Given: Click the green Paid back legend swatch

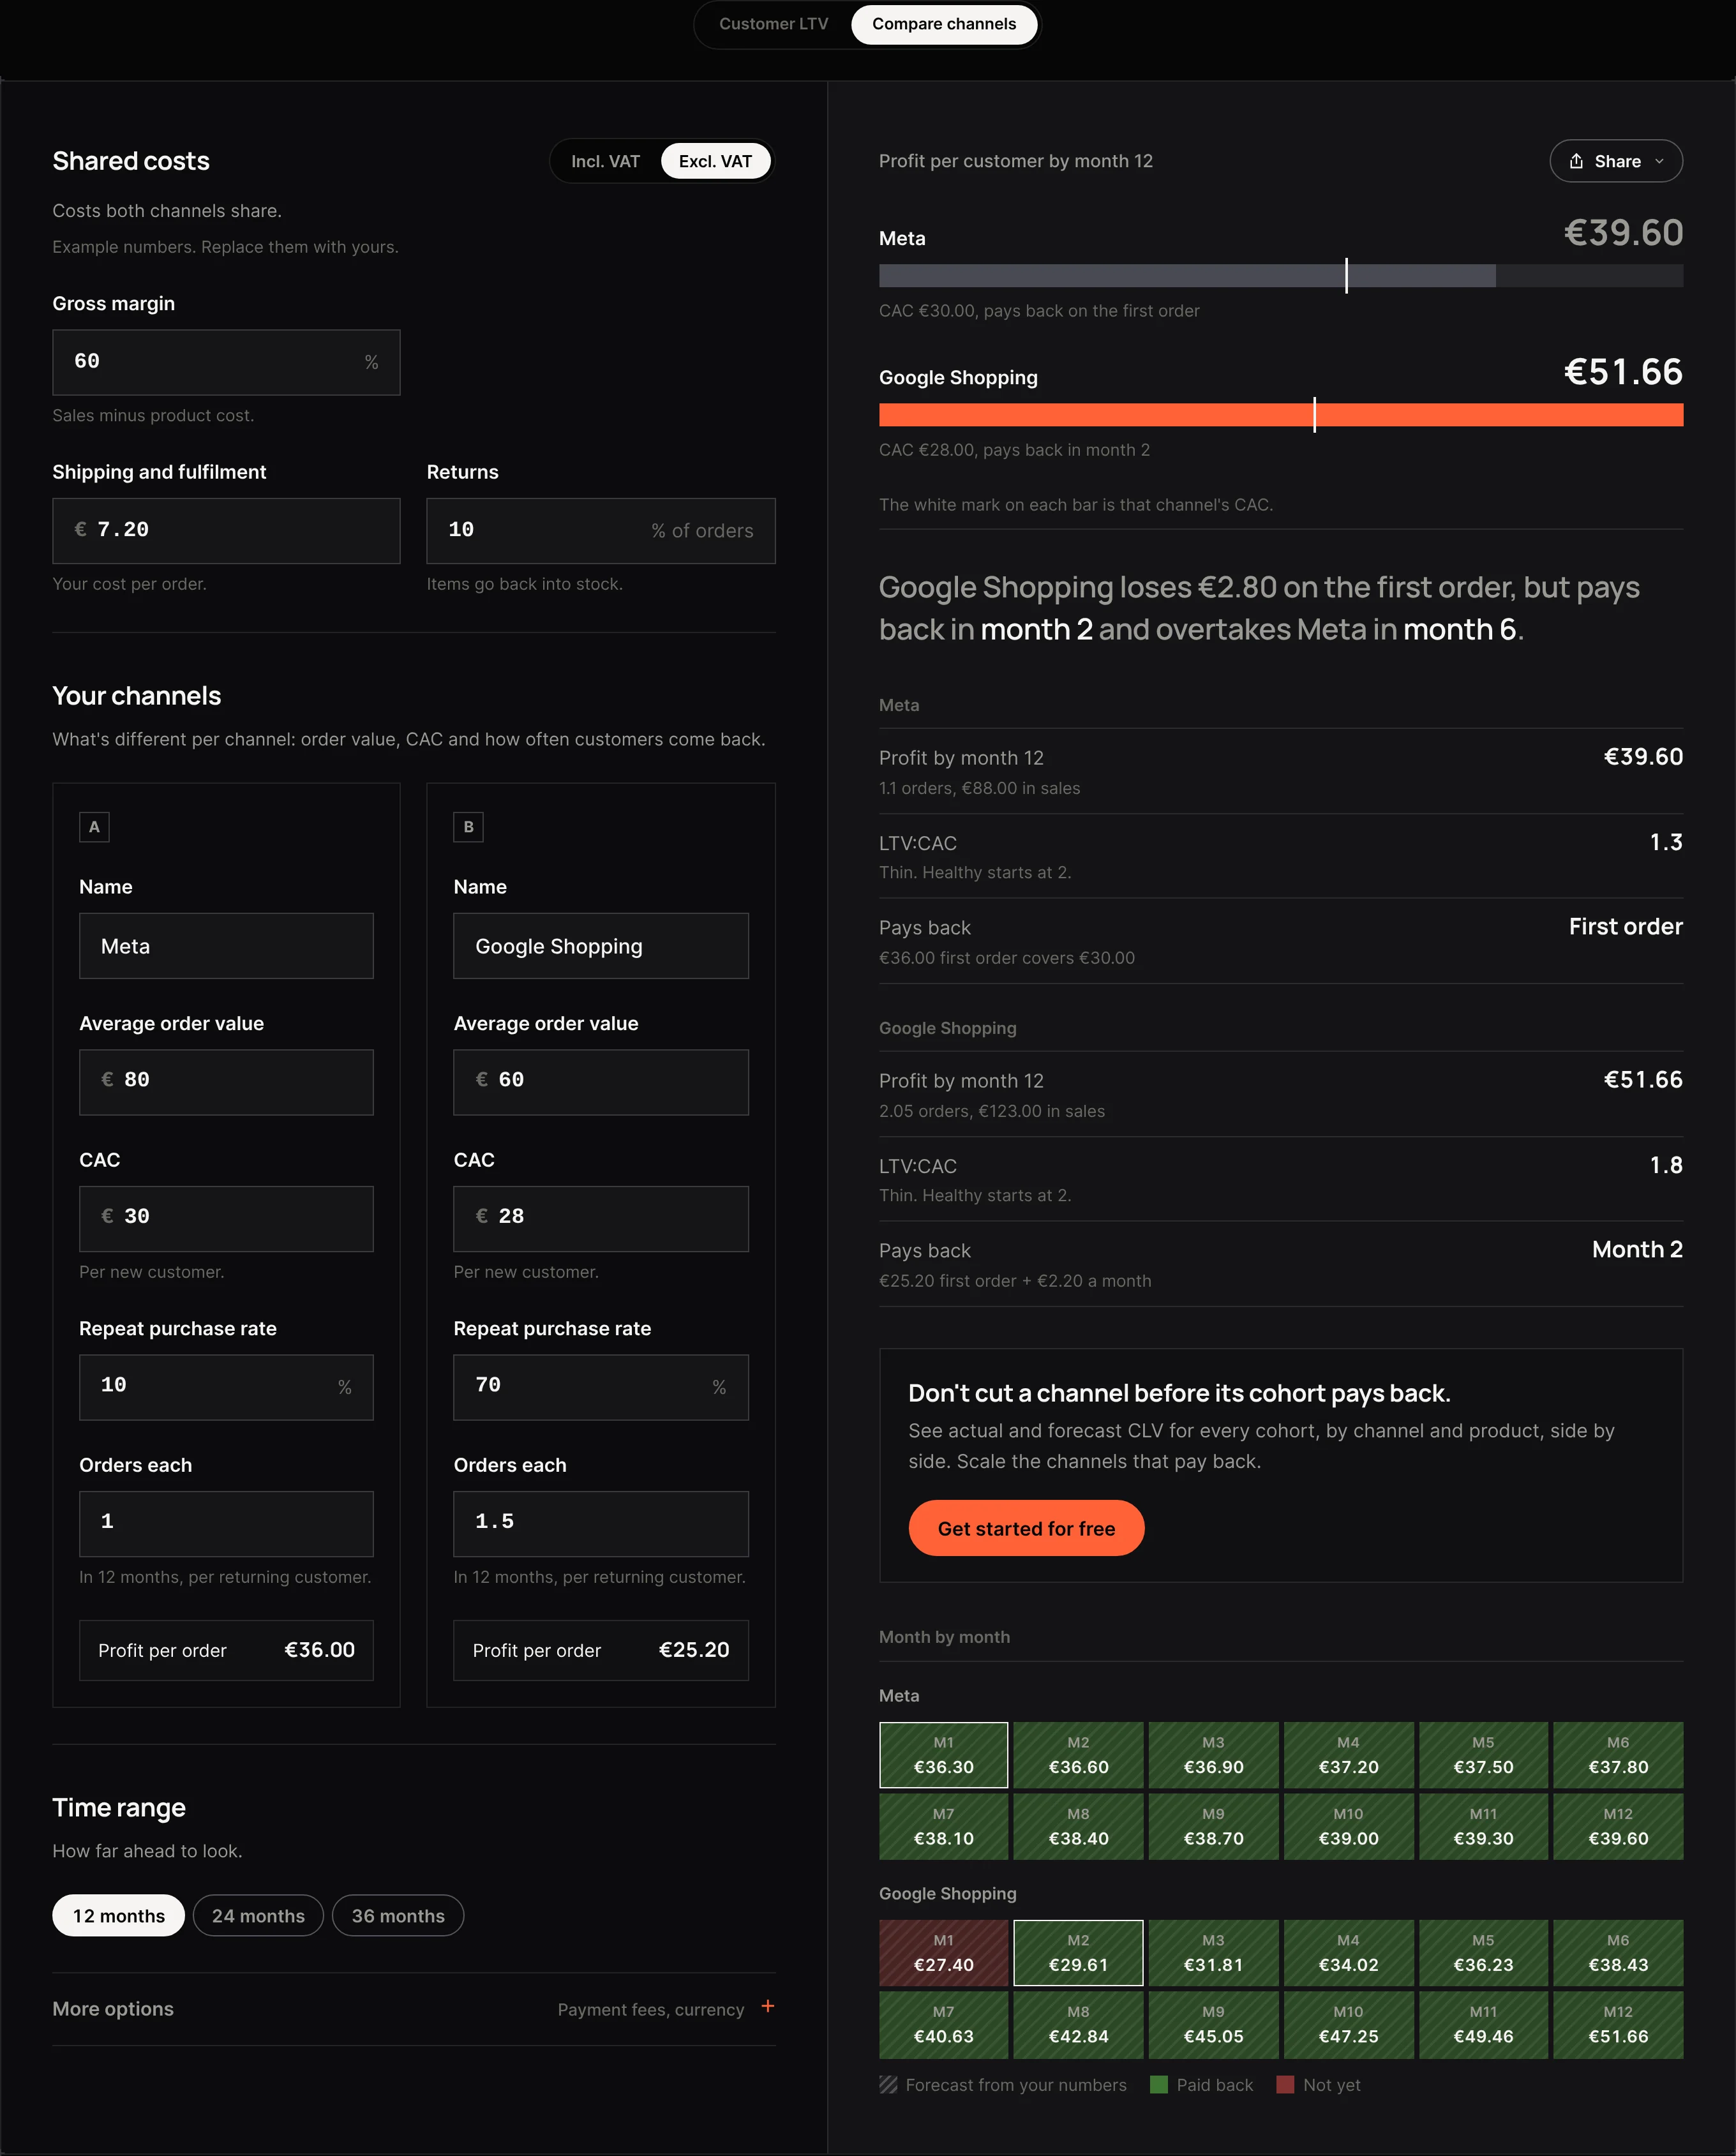Looking at the screenshot, I should (1159, 2085).
